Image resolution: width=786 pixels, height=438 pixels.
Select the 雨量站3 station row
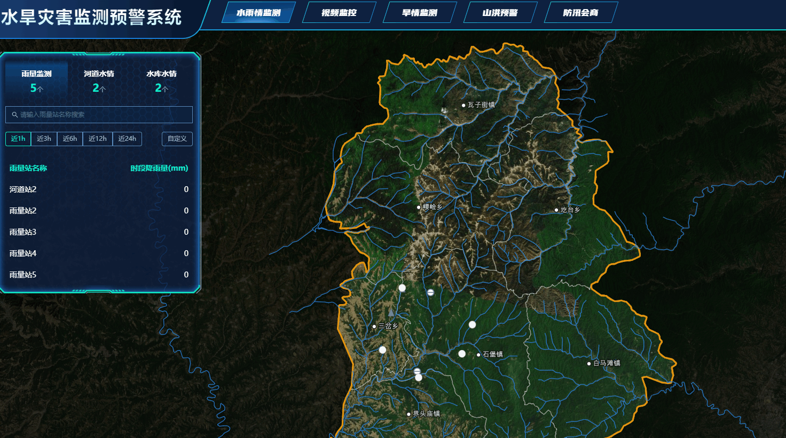[x=99, y=232]
